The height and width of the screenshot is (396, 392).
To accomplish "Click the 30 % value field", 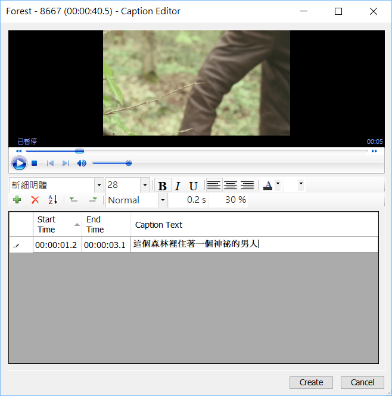I will click(229, 200).
